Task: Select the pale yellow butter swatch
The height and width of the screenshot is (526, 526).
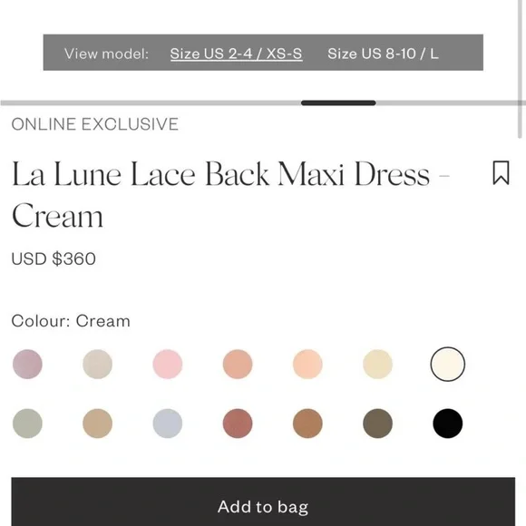Action: (378, 364)
